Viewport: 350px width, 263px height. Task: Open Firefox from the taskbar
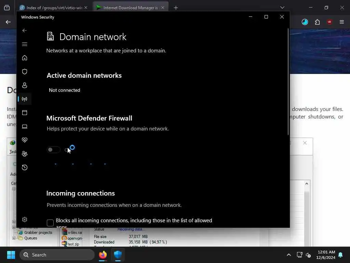pos(103,255)
